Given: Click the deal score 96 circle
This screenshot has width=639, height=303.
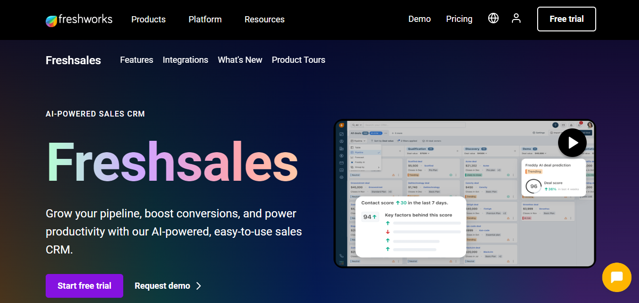Looking at the screenshot, I should (x=533, y=186).
